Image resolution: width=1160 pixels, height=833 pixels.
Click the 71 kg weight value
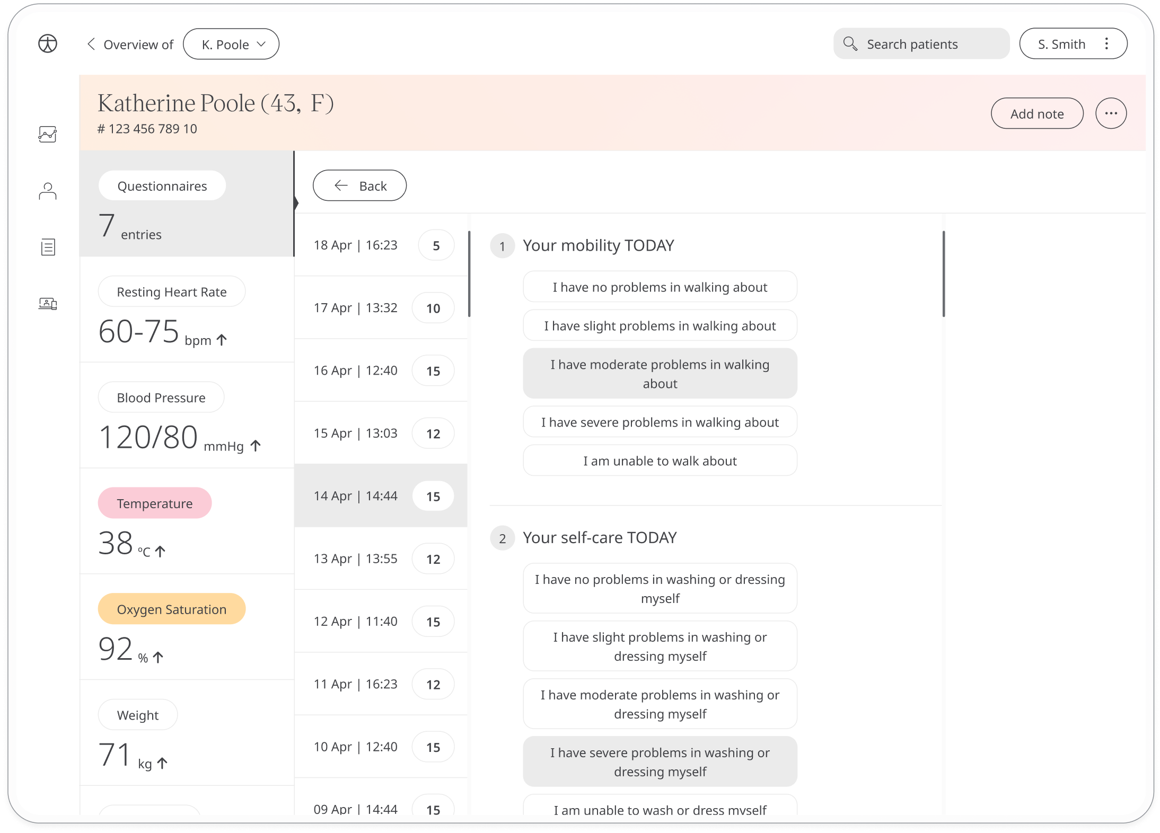point(125,756)
